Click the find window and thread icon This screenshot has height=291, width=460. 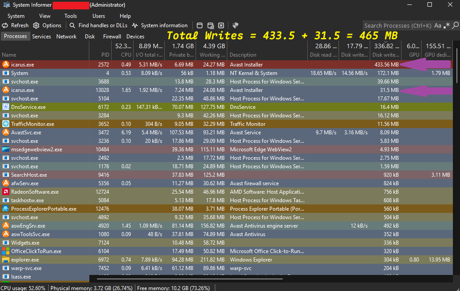tap(210, 25)
